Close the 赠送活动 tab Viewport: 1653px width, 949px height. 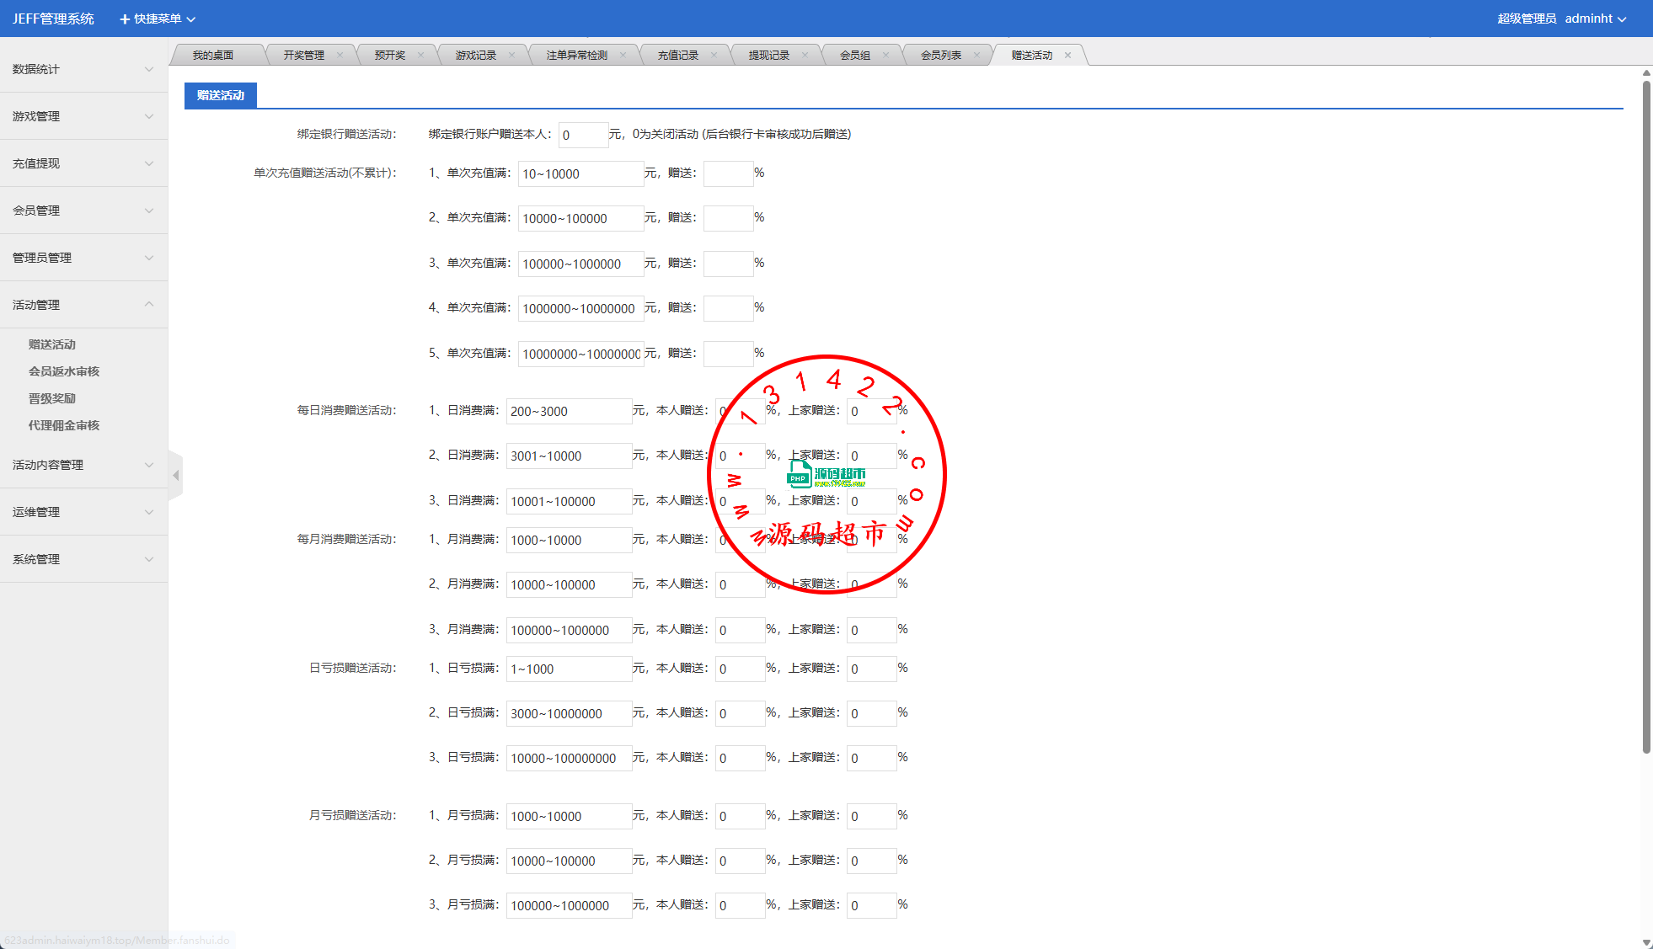(1067, 56)
